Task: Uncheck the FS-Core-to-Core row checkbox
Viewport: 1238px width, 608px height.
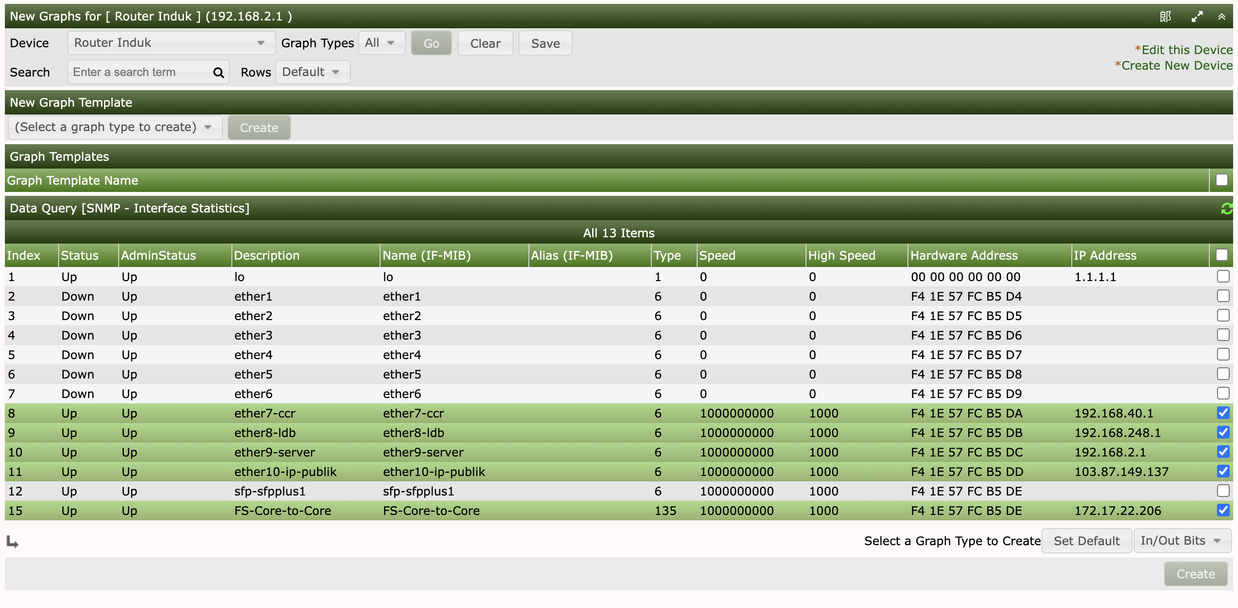Action: [x=1223, y=510]
